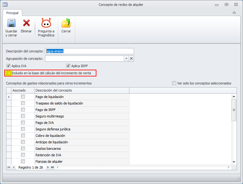Click the grid scroll left arrow

pos(58,167)
